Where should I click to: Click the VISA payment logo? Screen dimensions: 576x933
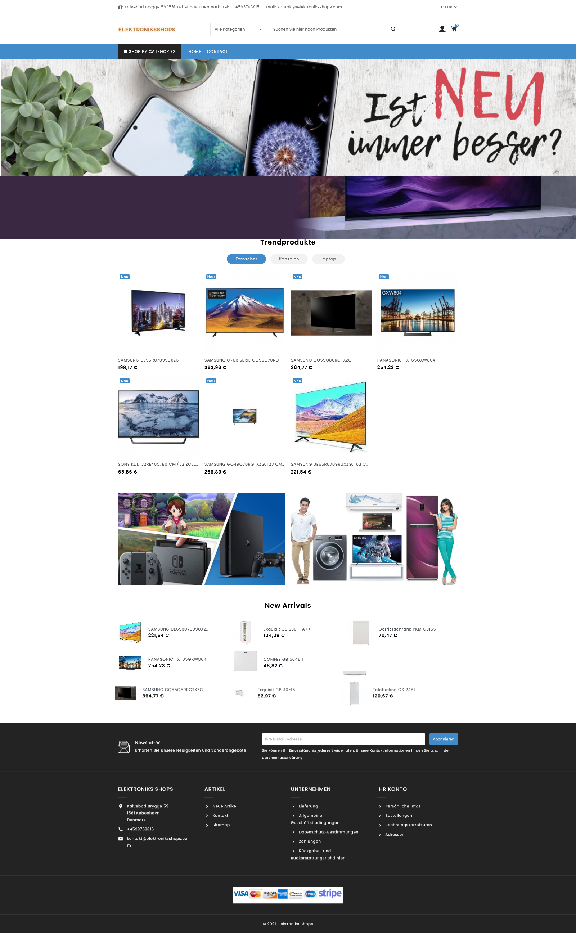tap(241, 893)
